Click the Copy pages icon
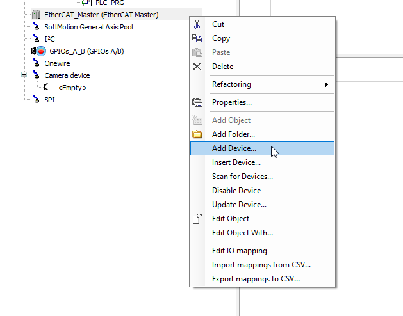Image resolution: width=403 pixels, height=316 pixels. (197, 38)
